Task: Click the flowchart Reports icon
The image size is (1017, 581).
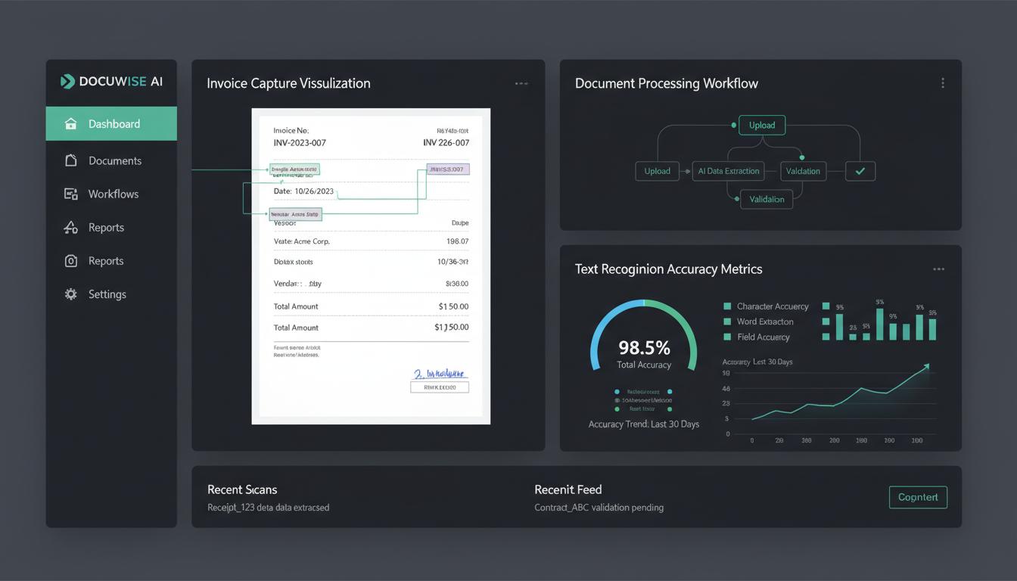Action: click(70, 227)
